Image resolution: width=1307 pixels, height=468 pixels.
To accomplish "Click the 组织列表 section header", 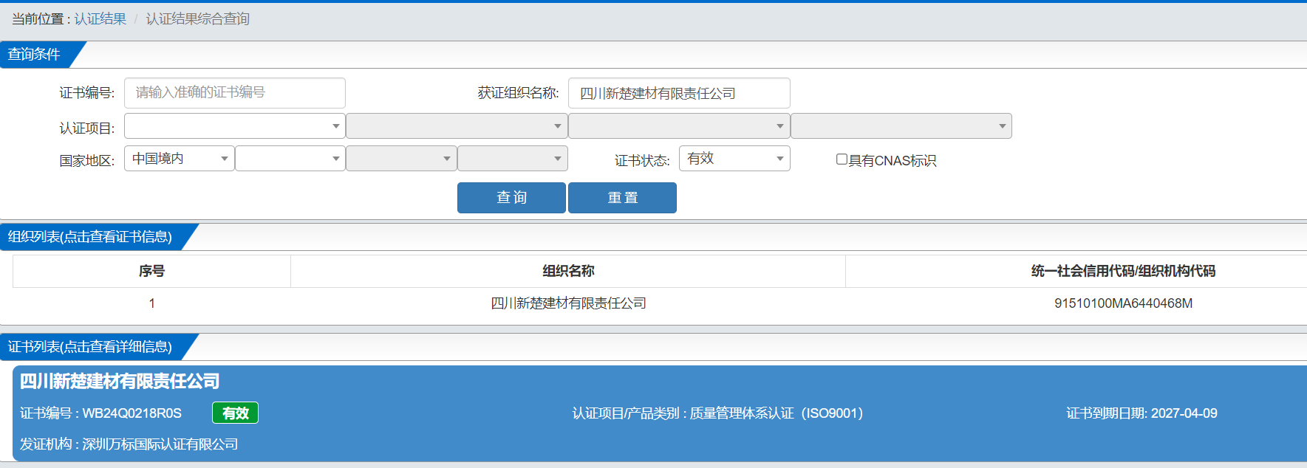I will [89, 237].
